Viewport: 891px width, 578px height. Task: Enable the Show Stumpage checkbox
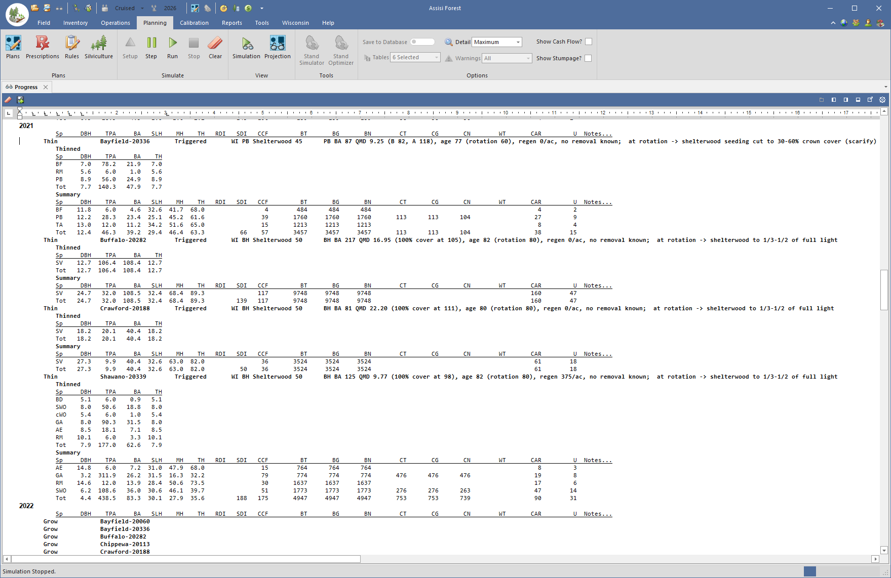coord(588,58)
